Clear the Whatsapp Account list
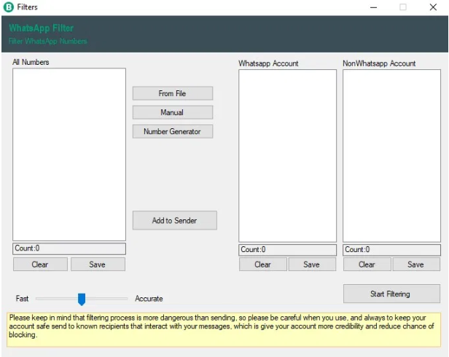449x357 pixels. (x=263, y=264)
